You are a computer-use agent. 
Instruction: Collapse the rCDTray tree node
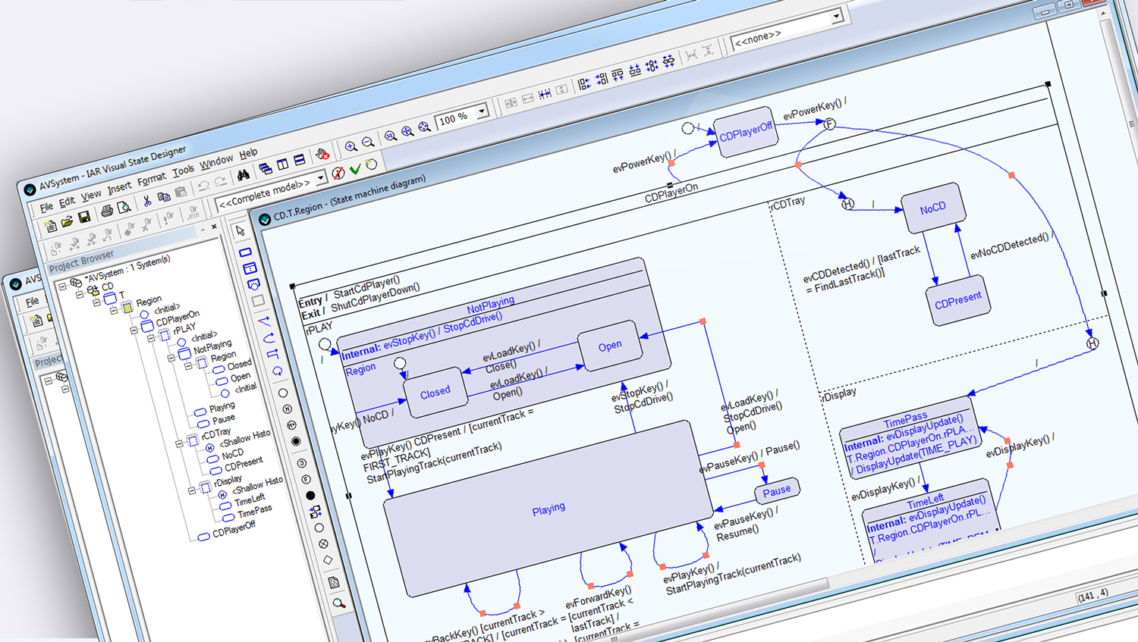179,443
